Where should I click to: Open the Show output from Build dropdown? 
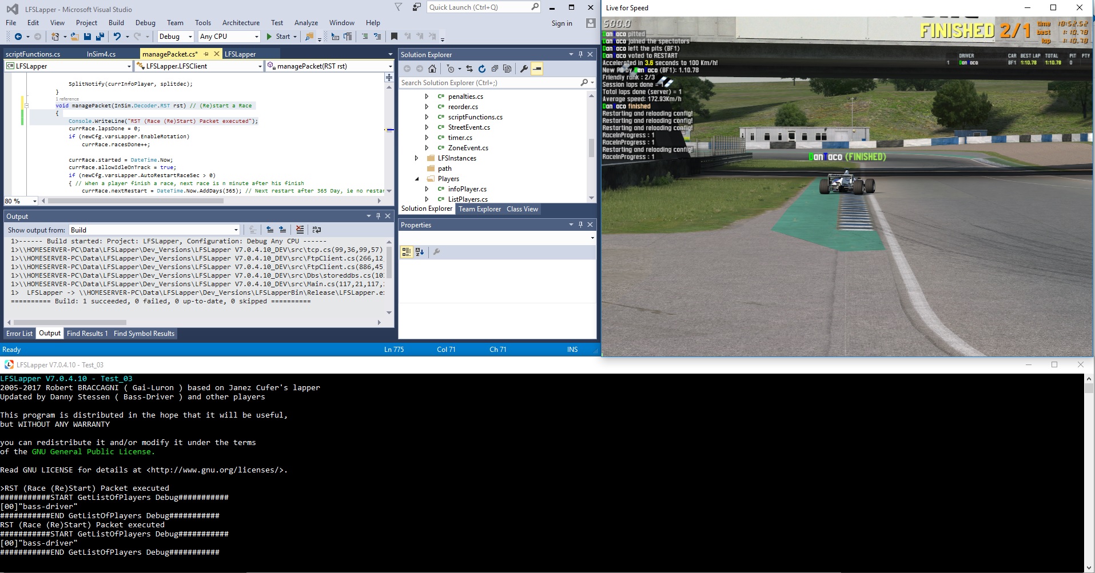tap(154, 230)
